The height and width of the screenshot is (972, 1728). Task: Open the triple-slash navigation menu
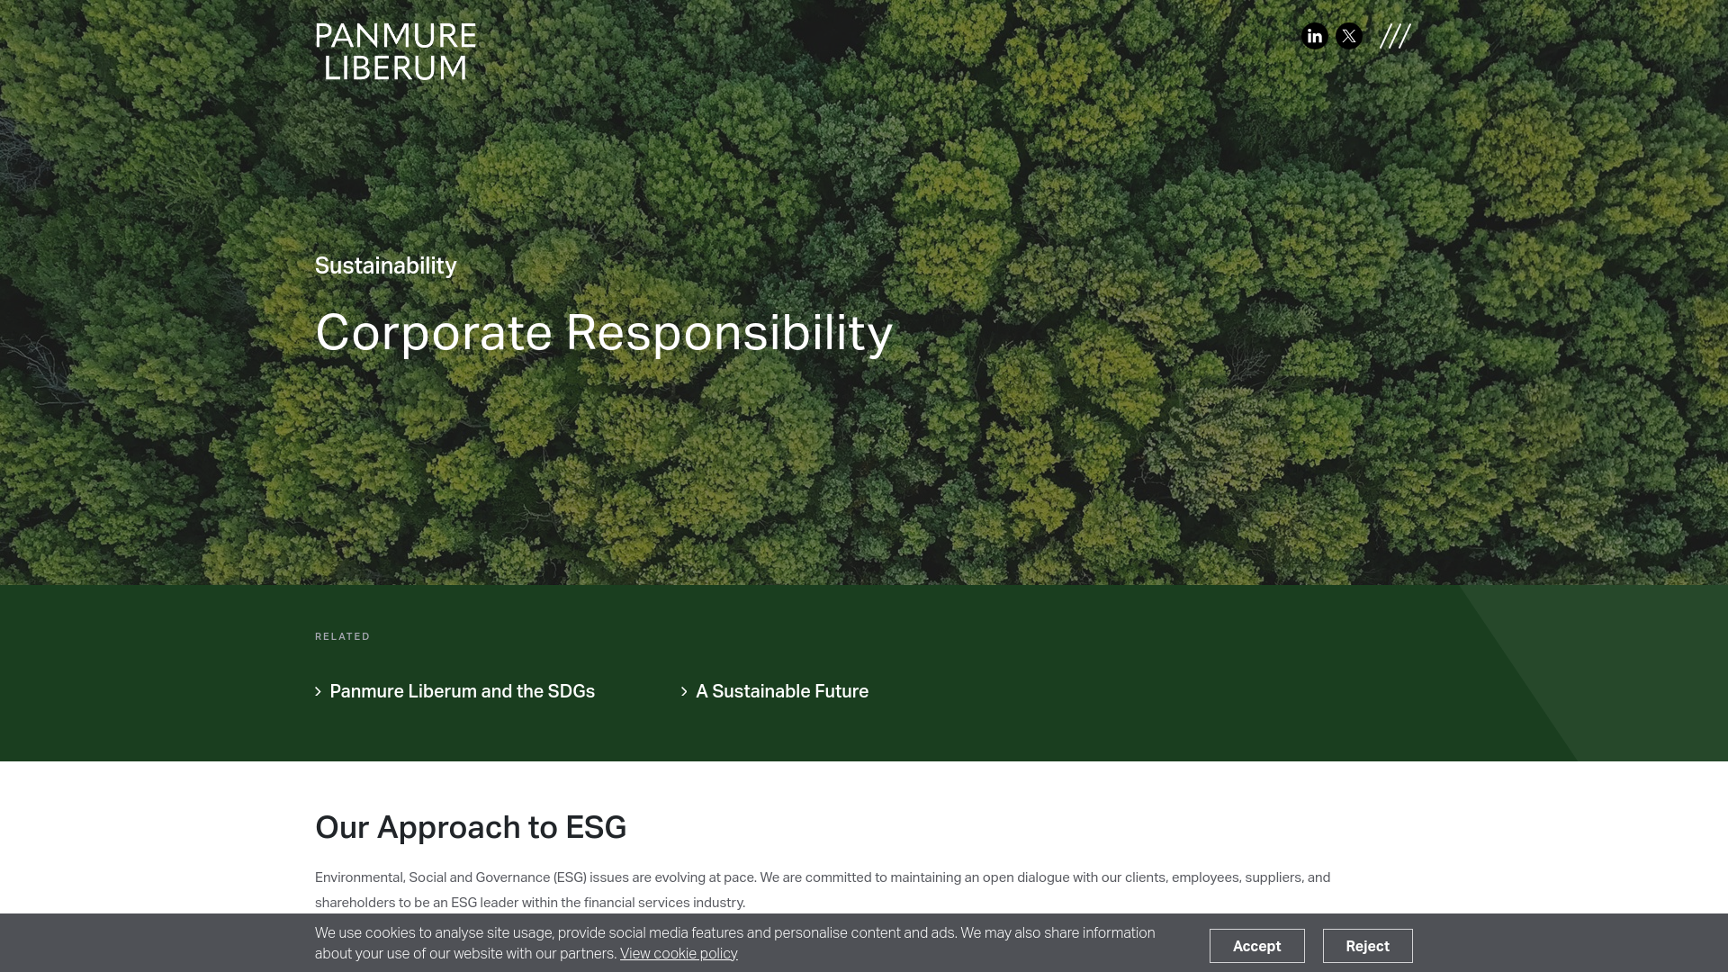pos(1395,36)
